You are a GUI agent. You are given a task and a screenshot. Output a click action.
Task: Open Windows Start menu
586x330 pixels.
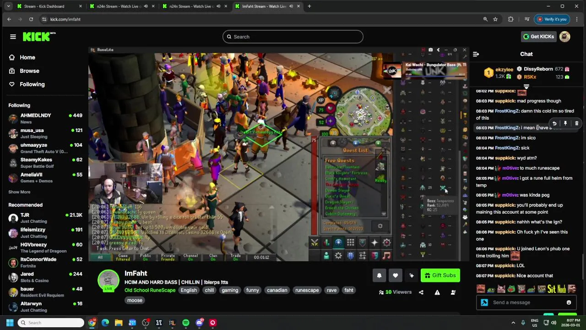click(x=10, y=323)
